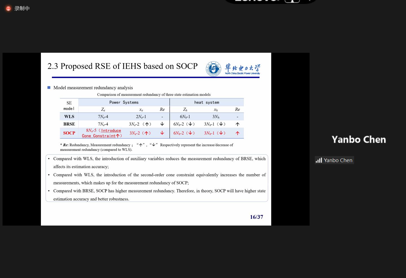Click the 'heat system' table header

207,102
